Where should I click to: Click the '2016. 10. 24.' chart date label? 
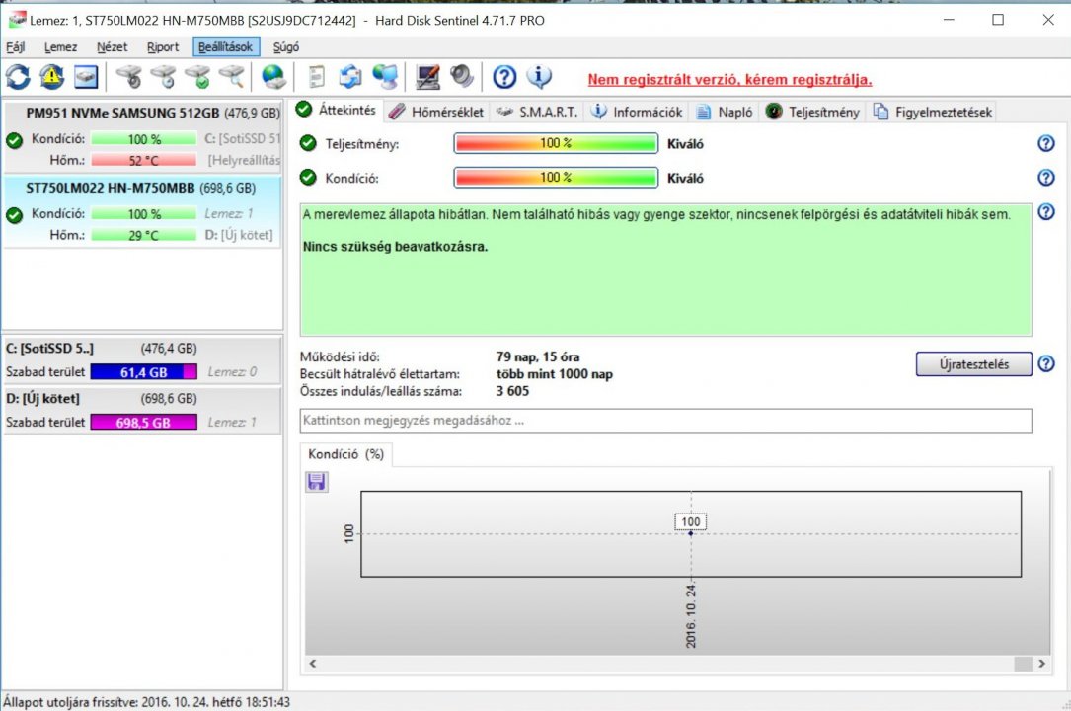[x=691, y=615]
